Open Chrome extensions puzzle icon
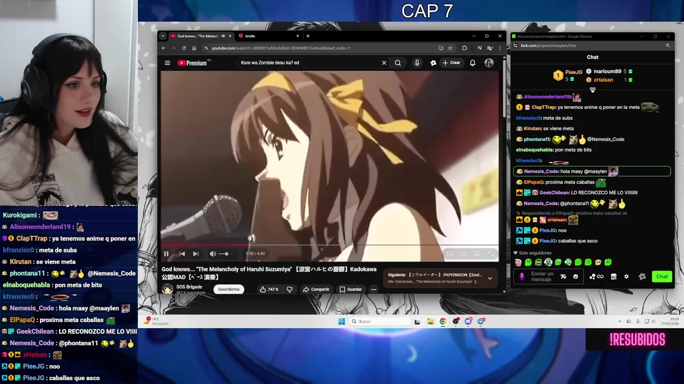This screenshot has height=384, width=684. click(x=464, y=48)
